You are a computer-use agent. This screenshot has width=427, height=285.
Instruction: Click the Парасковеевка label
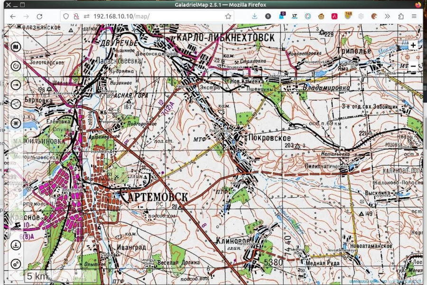click(x=119, y=61)
